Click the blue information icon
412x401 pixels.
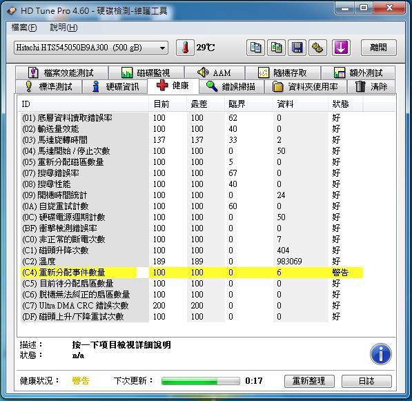(380, 354)
